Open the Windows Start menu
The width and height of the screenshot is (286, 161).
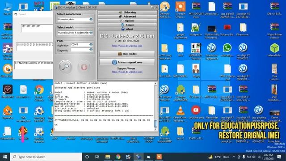point(5,157)
